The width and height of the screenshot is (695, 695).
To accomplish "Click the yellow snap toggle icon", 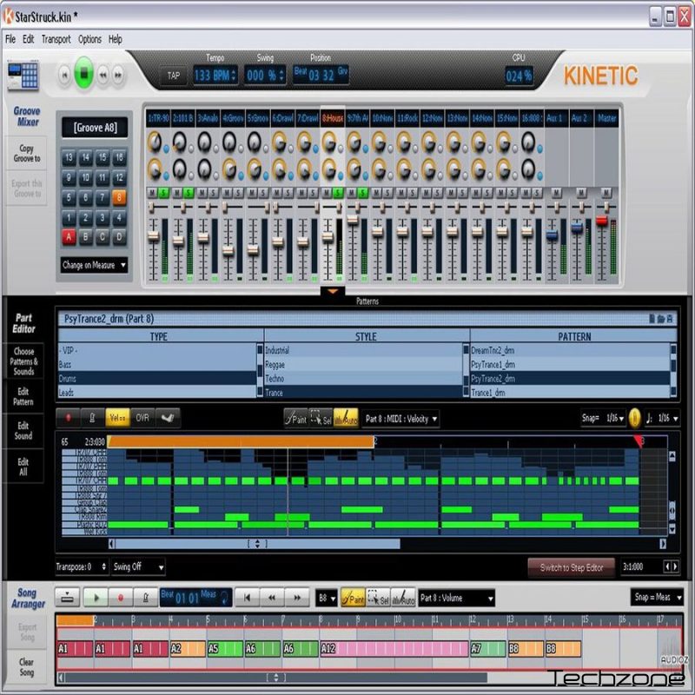I will (635, 418).
